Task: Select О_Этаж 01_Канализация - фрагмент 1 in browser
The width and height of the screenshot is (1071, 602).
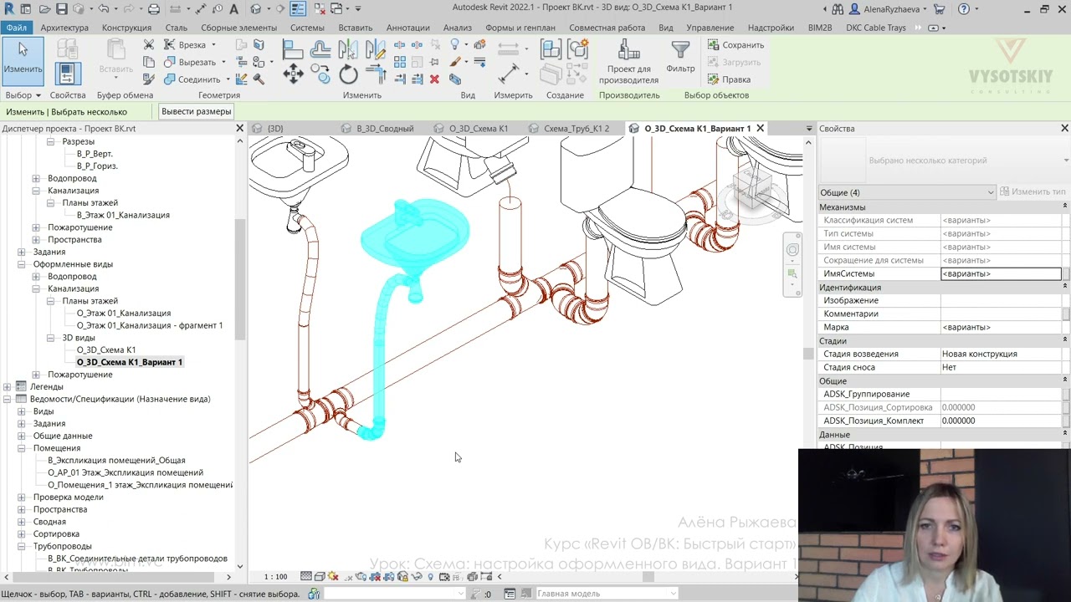Action: (150, 325)
